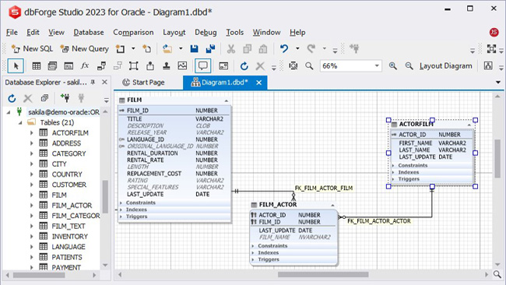Click the Save diagram icon
Screen dimensions: 506x285
coord(195,49)
